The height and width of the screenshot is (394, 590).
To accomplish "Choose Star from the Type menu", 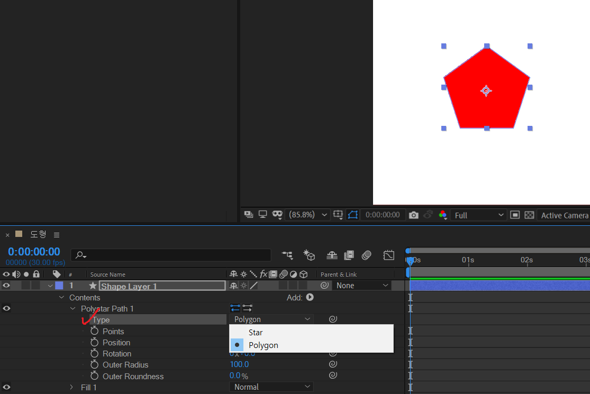I will click(x=312, y=332).
